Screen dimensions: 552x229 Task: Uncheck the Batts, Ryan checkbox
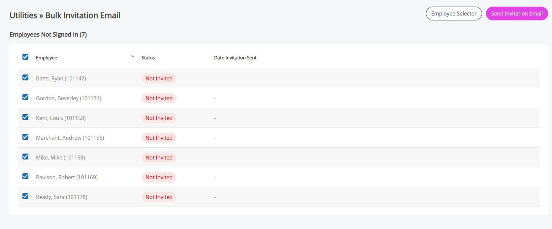tap(25, 77)
